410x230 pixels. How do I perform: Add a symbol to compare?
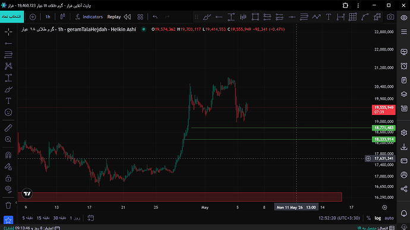[x=33, y=17]
